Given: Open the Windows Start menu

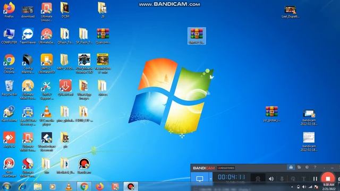Looking at the screenshot, I should (6, 186).
